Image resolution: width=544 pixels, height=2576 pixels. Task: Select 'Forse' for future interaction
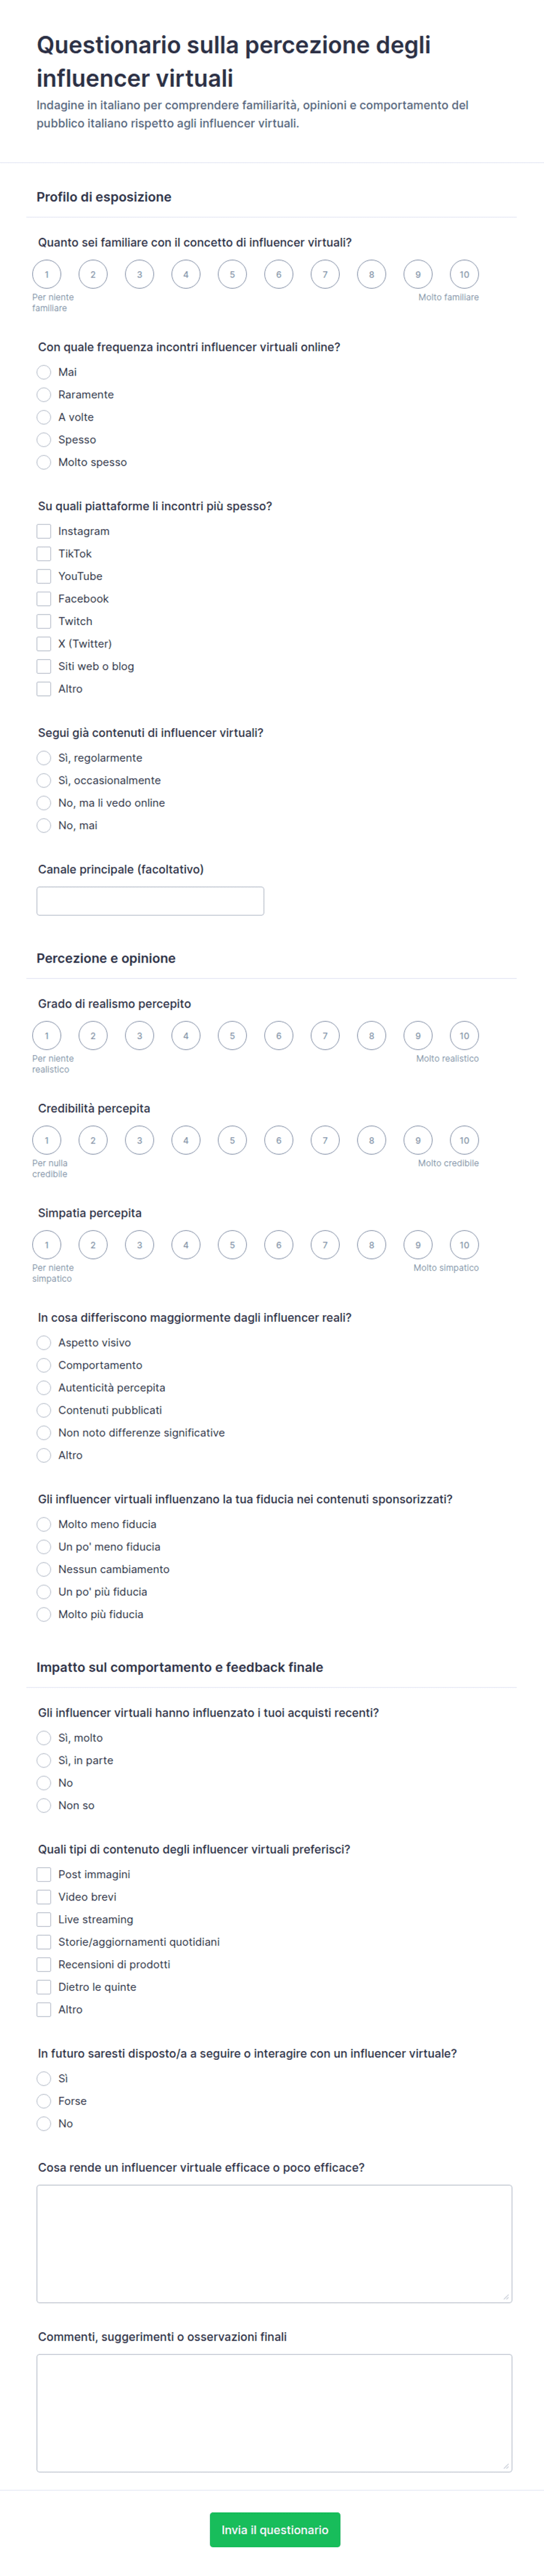[x=44, y=2101]
